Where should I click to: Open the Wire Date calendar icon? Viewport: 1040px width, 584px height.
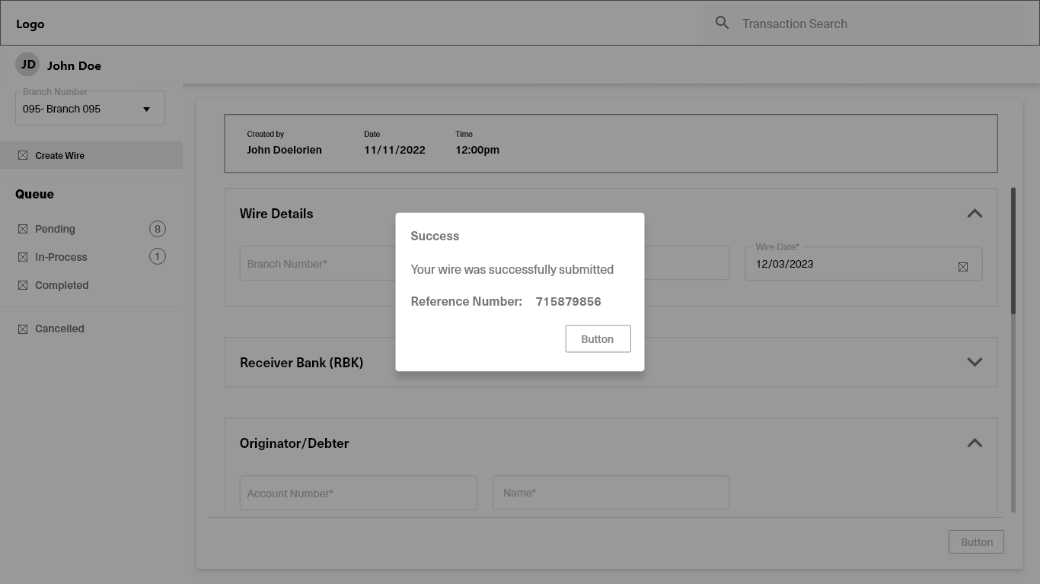click(x=962, y=267)
